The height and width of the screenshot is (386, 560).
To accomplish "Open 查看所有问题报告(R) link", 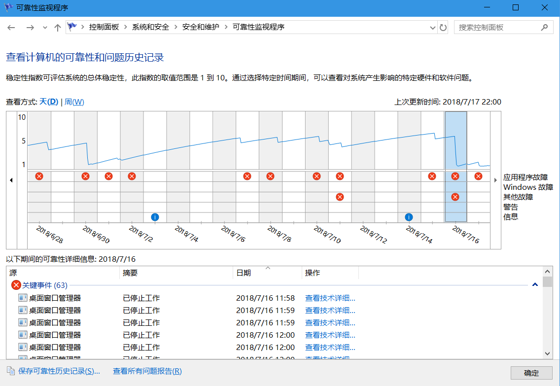I will pyautogui.click(x=147, y=371).
